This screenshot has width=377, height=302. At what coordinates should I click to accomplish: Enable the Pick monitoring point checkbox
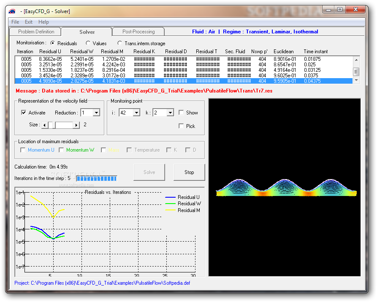[x=181, y=126]
